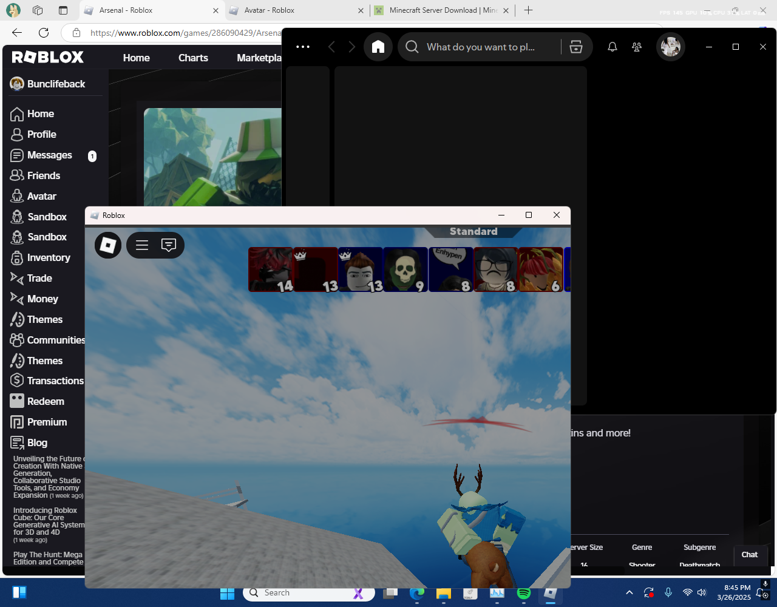777x607 pixels.
Task: Open the 'Play The Hunt: Mega Edition' blog post
Action: 49,558
